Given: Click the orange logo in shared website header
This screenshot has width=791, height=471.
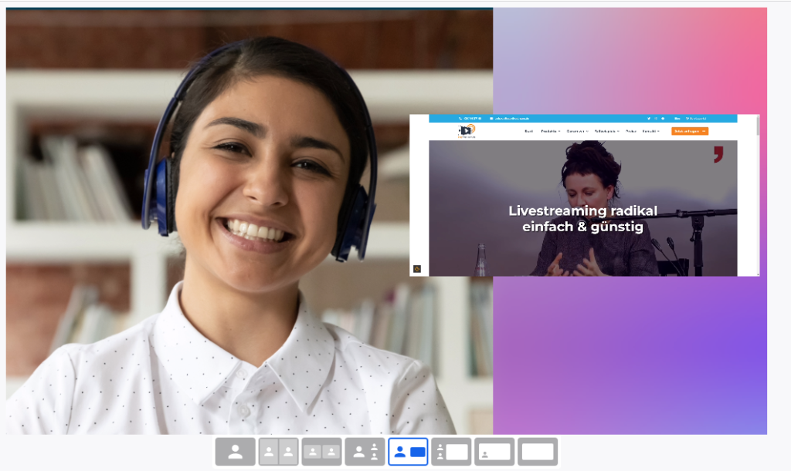Looking at the screenshot, I should click(467, 131).
